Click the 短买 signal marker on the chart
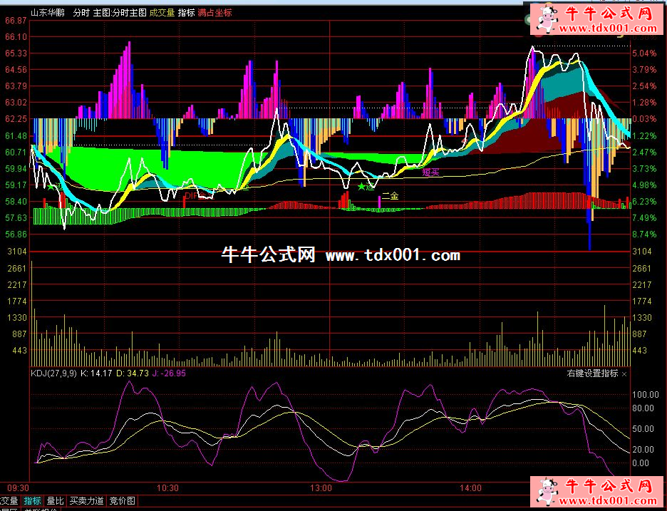The width and height of the screenshot is (667, 511). click(430, 172)
